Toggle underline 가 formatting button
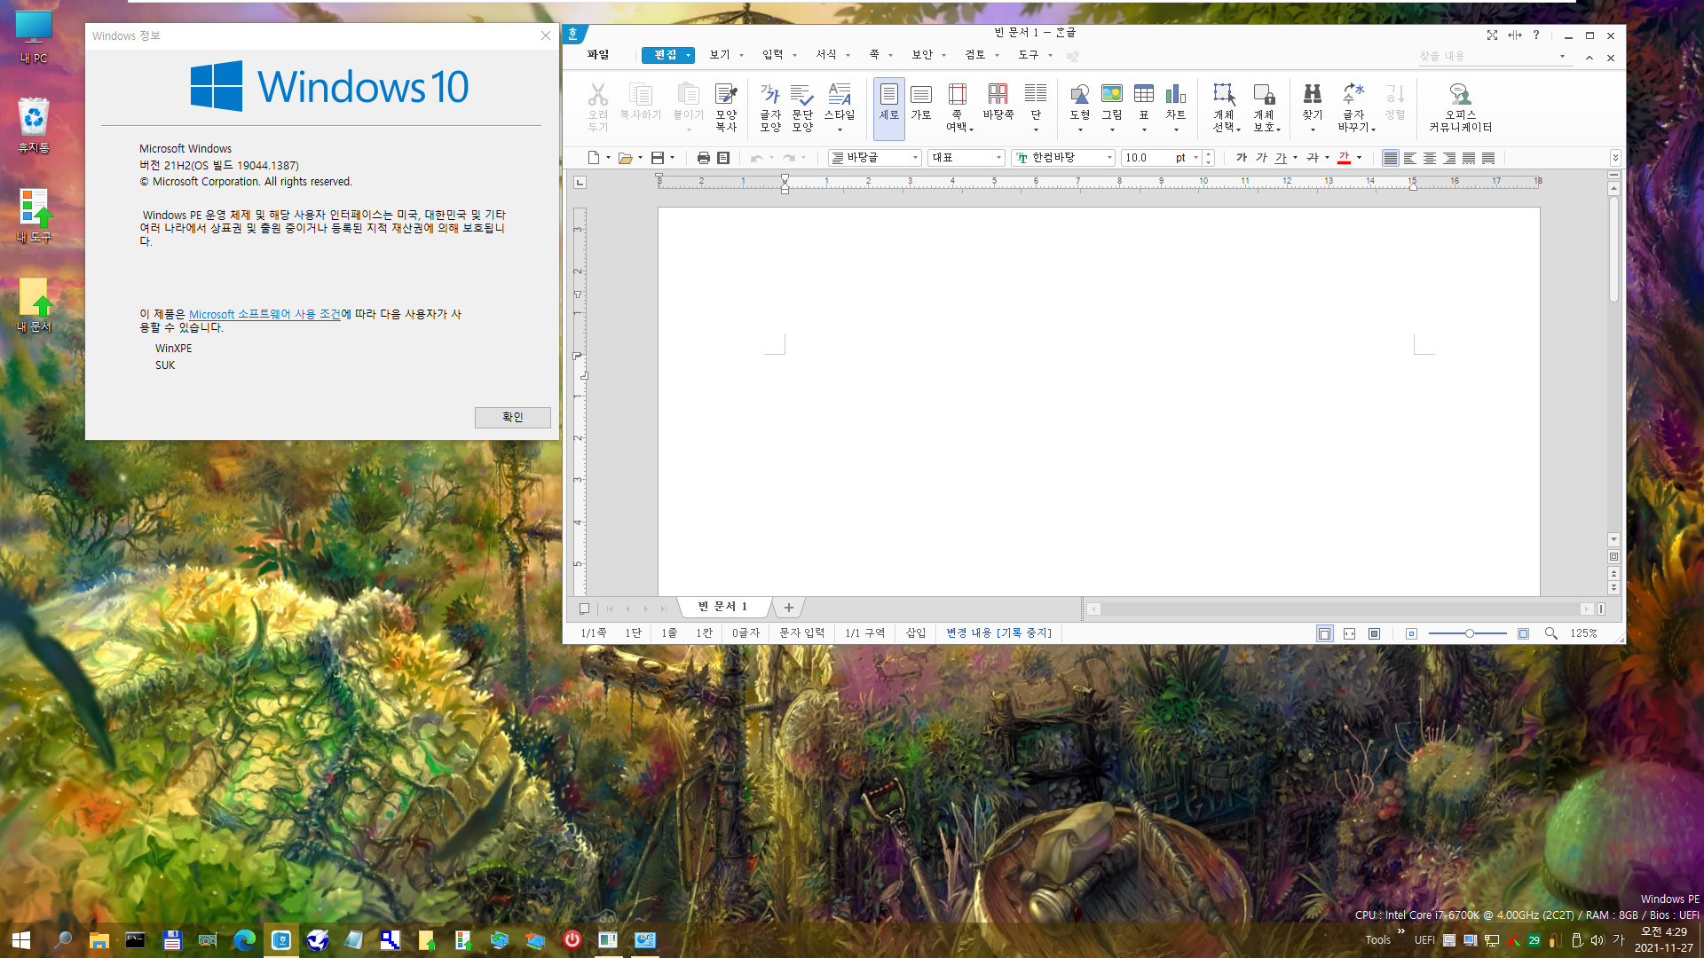This screenshot has height=958, width=1704. click(1280, 158)
